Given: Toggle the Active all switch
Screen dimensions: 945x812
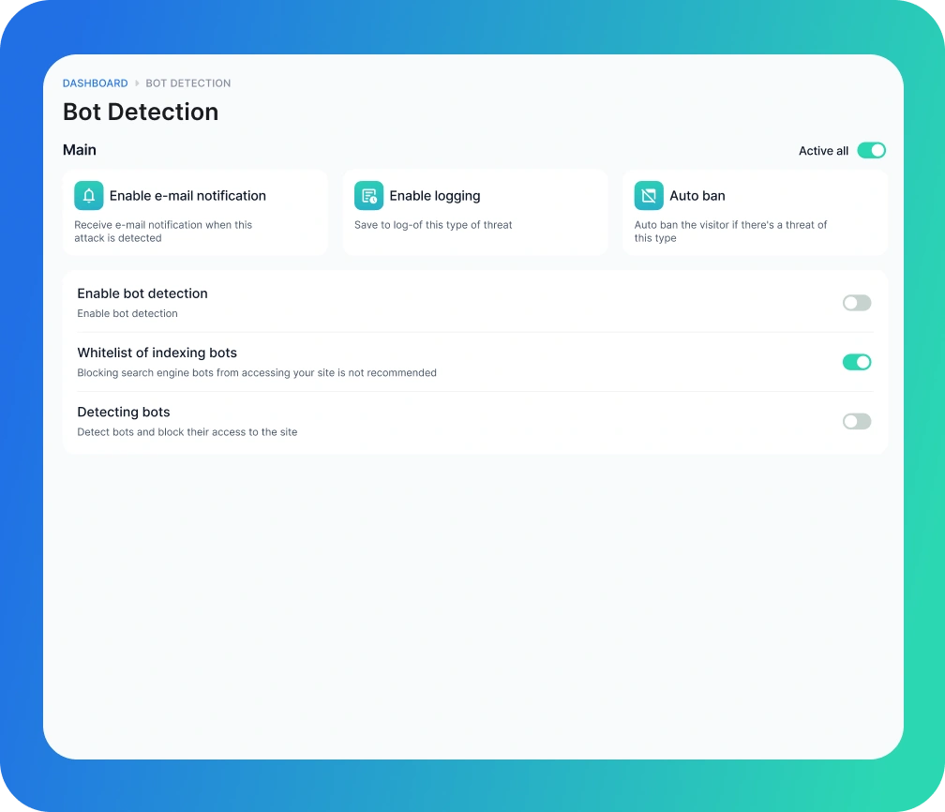Looking at the screenshot, I should tap(871, 150).
